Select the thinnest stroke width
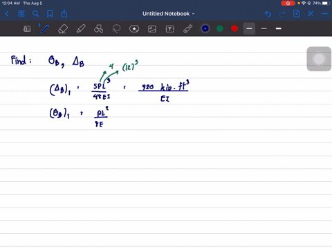The width and height of the screenshot is (332, 249). [x=264, y=28]
